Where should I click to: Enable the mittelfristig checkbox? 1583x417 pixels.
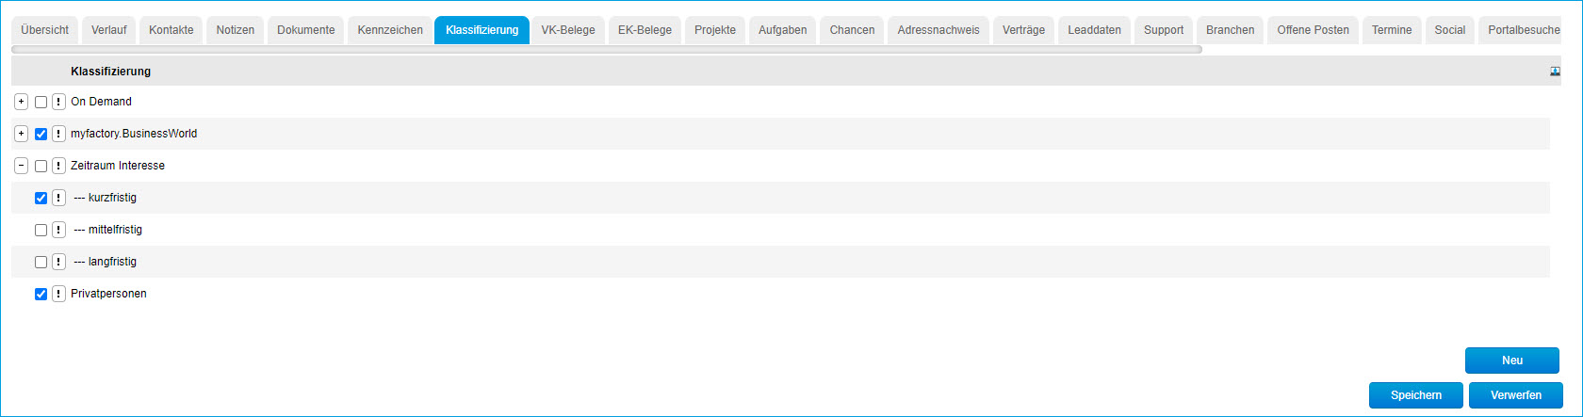[x=41, y=230]
